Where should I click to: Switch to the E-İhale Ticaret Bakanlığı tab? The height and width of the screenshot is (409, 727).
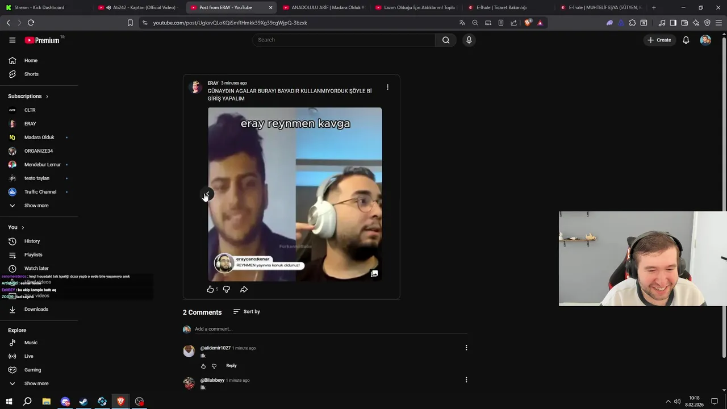[509, 7]
